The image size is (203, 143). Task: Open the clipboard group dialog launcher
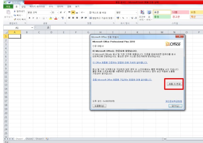(25, 23)
